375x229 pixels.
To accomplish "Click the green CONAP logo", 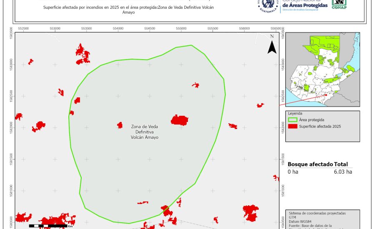I will [338, 4].
